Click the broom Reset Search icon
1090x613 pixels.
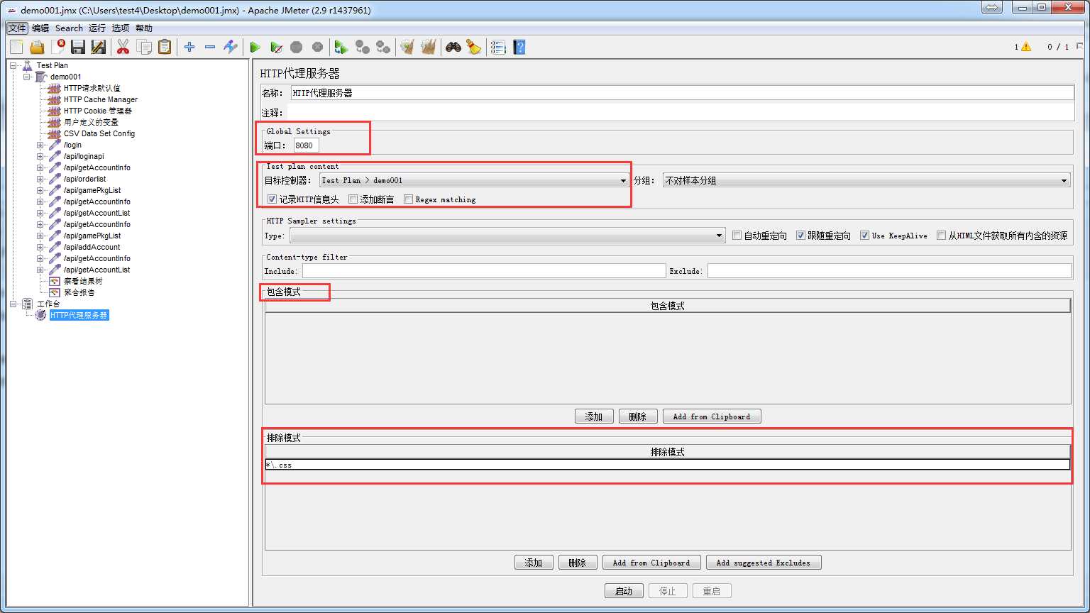coord(474,47)
